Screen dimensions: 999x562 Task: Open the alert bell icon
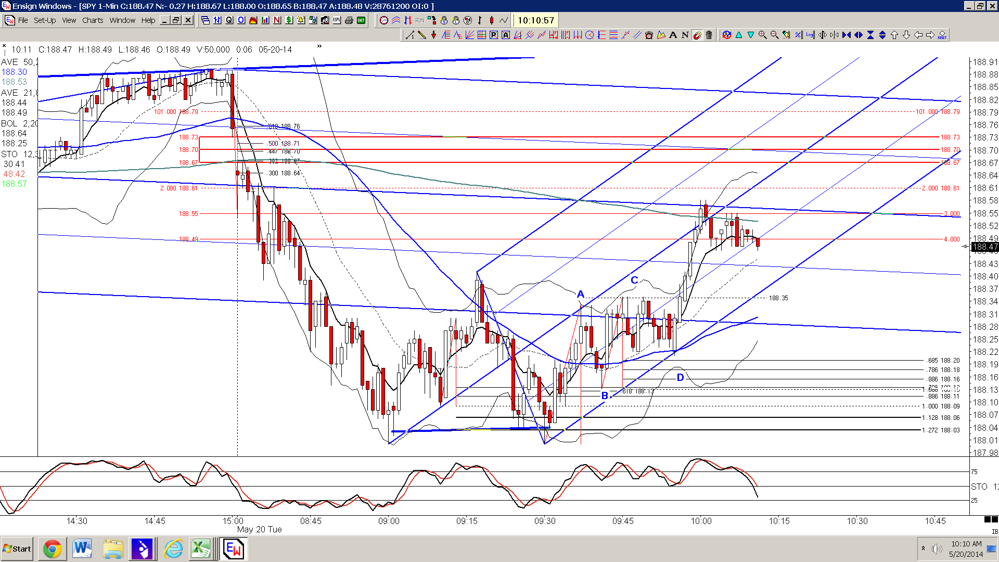(301, 20)
